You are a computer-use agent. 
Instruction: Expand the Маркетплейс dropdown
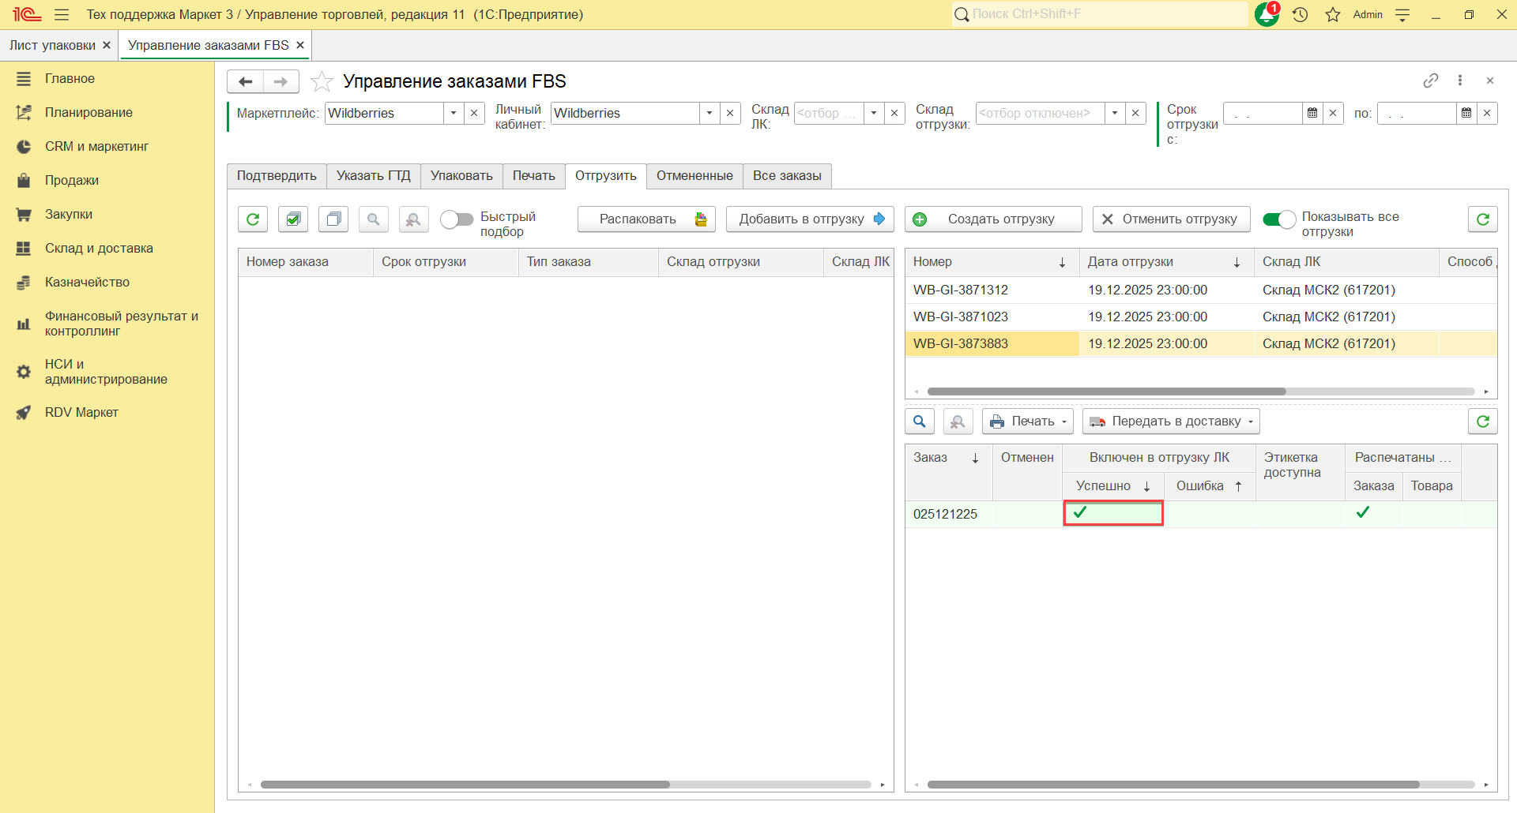(454, 113)
